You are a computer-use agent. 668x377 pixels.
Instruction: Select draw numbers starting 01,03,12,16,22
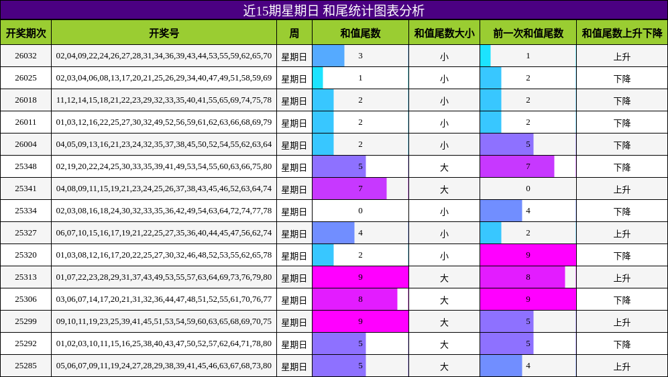click(x=164, y=122)
